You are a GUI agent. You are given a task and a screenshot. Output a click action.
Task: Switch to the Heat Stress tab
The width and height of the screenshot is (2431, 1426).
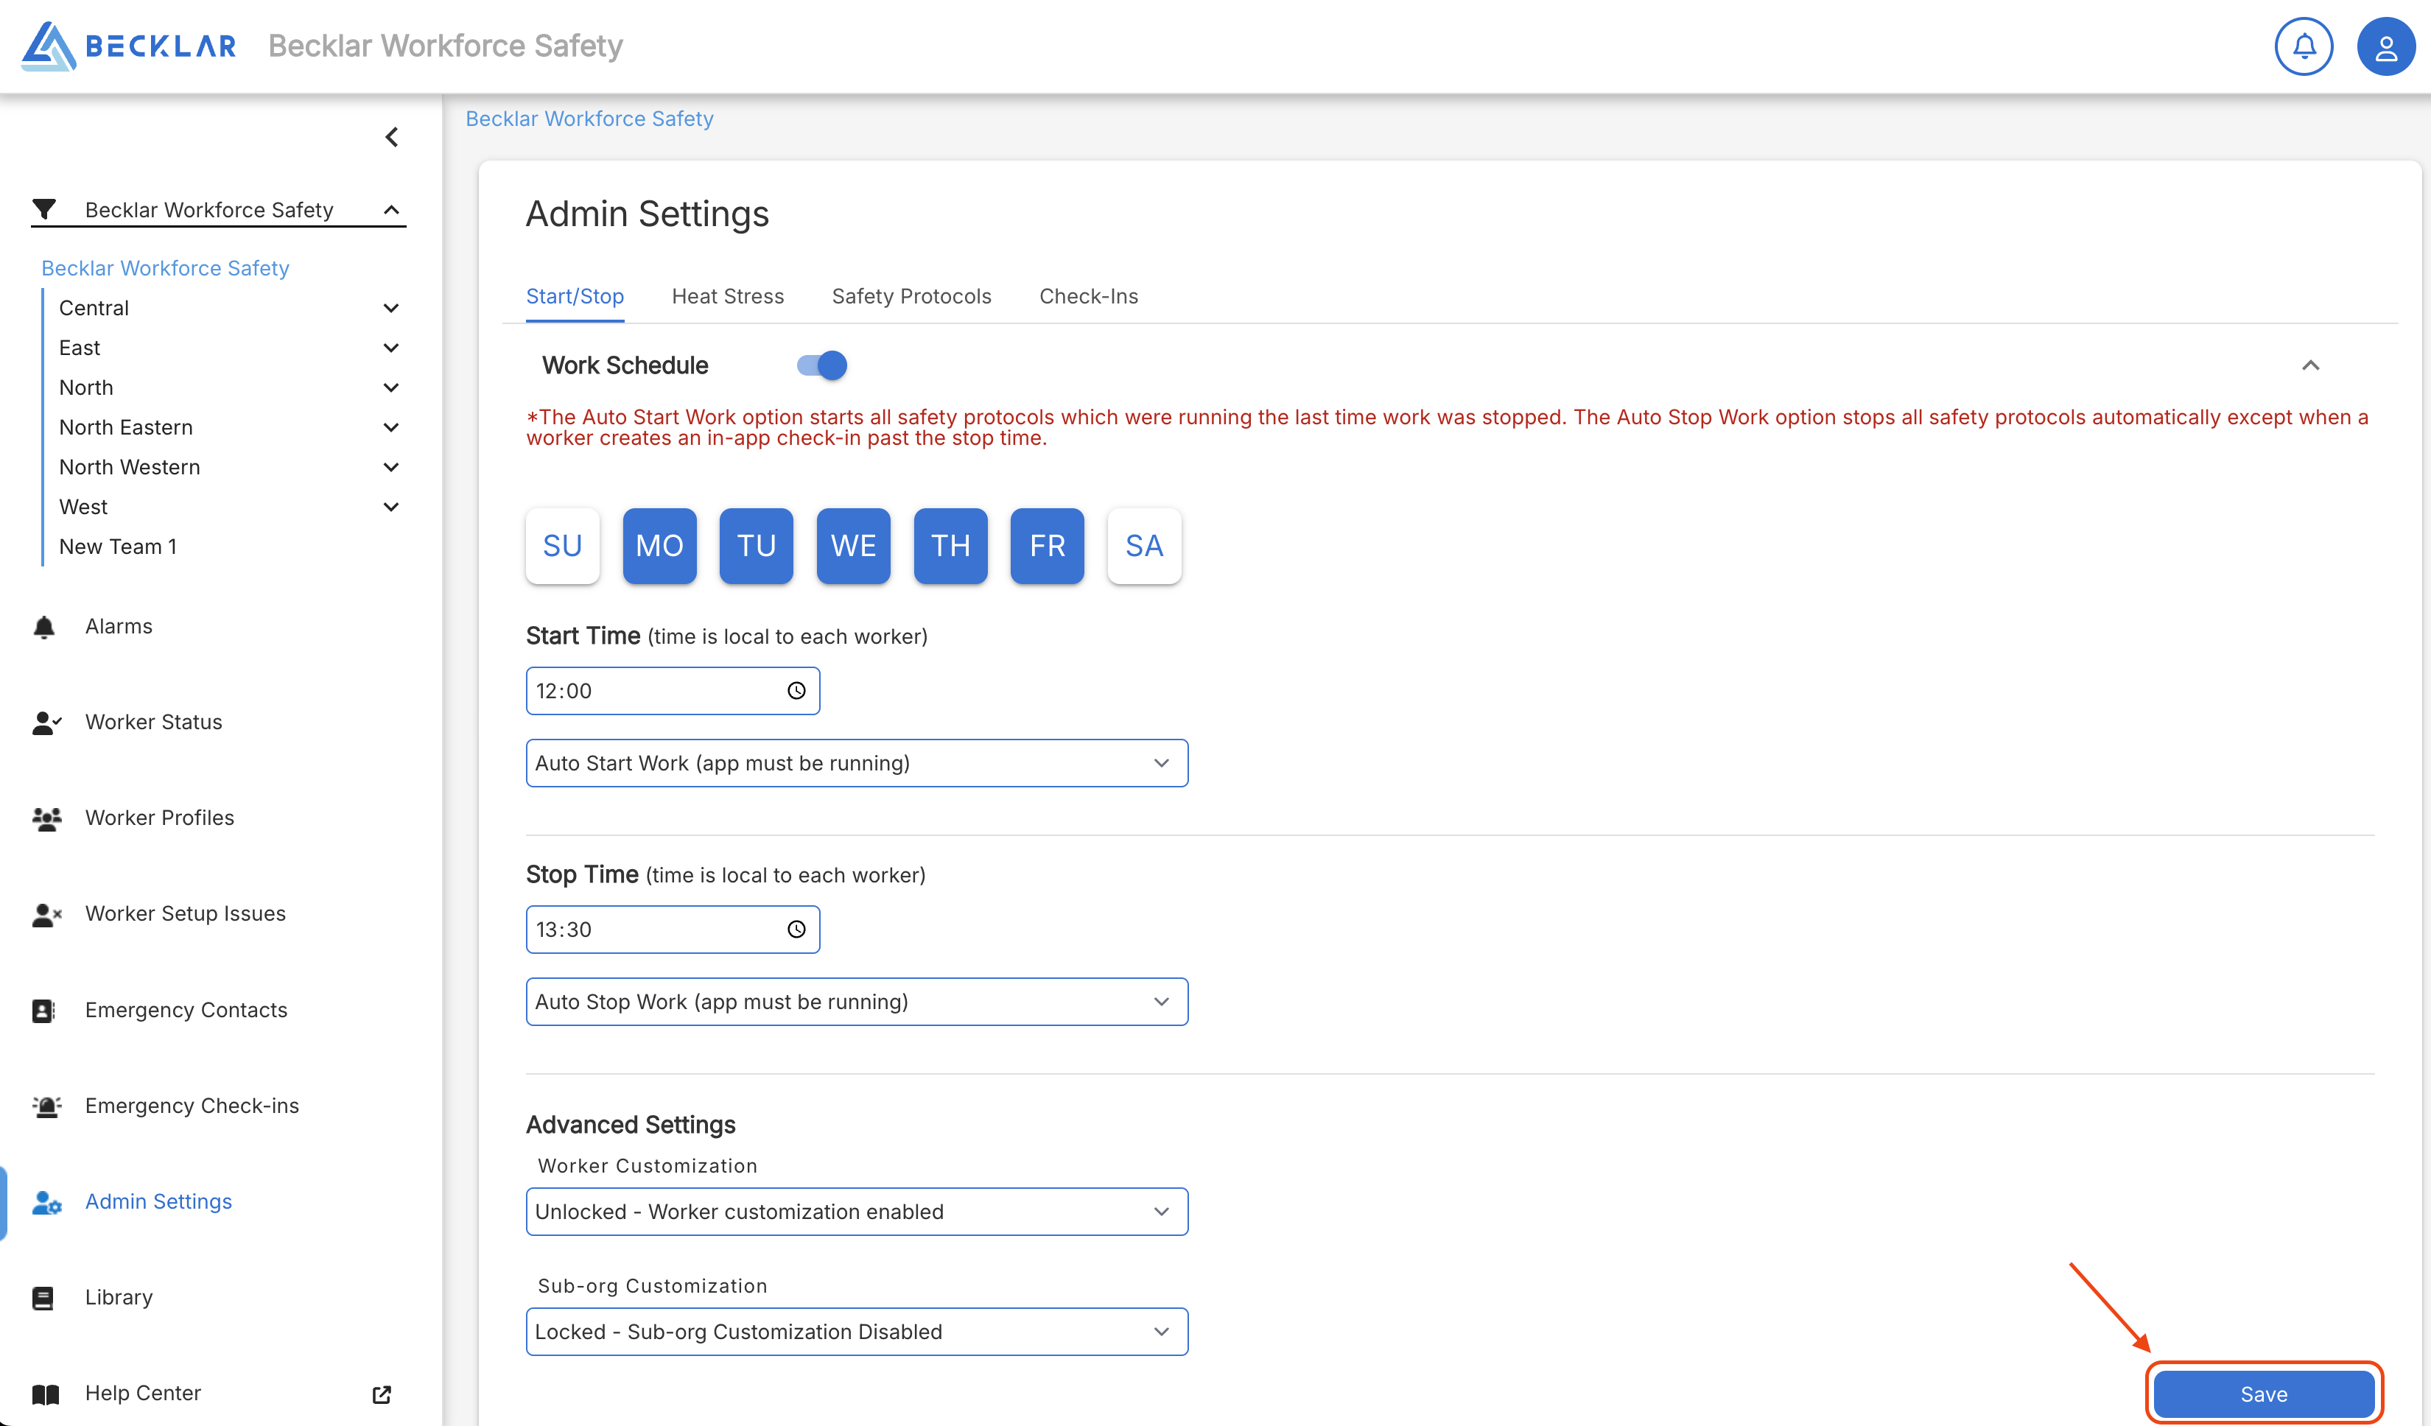pos(729,296)
